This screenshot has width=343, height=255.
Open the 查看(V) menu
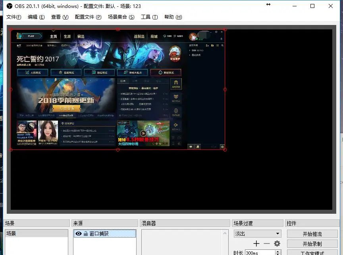tap(60, 17)
